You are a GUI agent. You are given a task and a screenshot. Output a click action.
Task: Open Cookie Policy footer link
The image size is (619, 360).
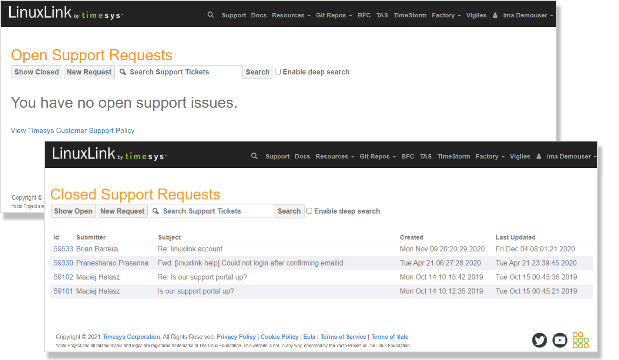tap(280, 337)
